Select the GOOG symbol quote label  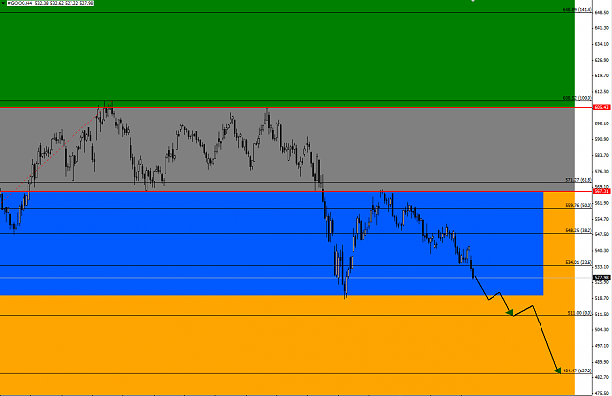50,3
